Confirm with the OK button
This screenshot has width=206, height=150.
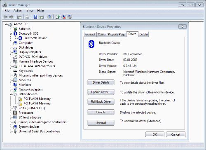[x=155, y=134]
